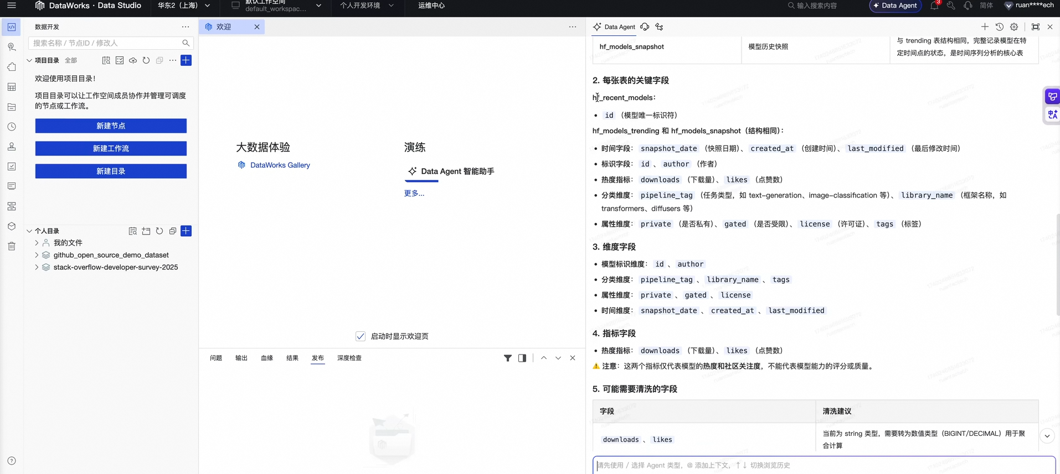Image resolution: width=1060 pixels, height=474 pixels.
Task: Toggle 启动时显示欢迎页 checkbox
Action: click(x=361, y=336)
